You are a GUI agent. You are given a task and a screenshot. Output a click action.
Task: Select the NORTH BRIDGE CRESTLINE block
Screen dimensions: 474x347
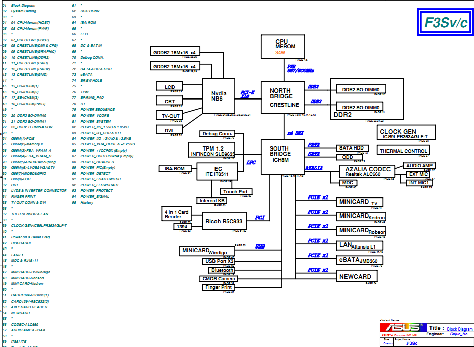click(x=283, y=97)
